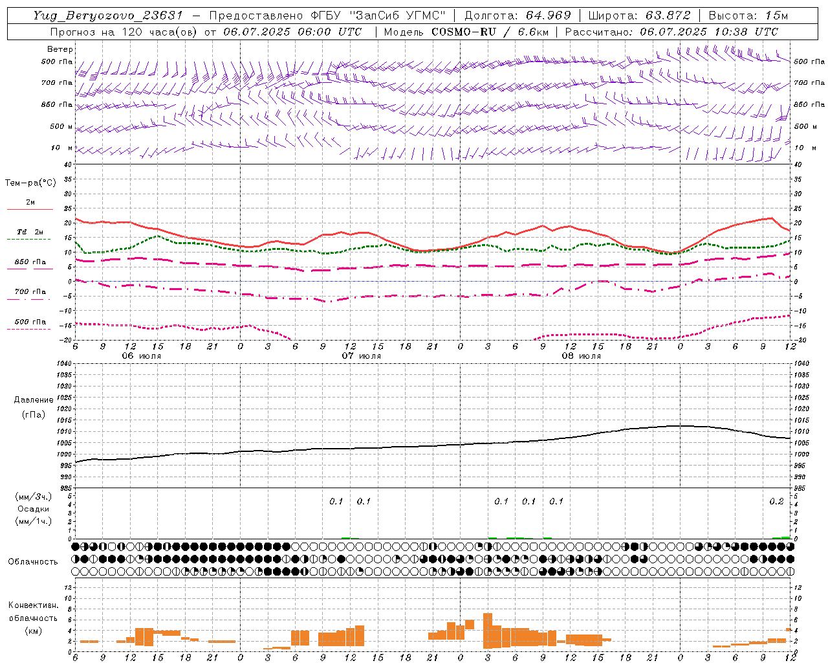Click the (км) unit under convective cloudiness label
The width and height of the screenshot is (828, 663).
pos(33,631)
